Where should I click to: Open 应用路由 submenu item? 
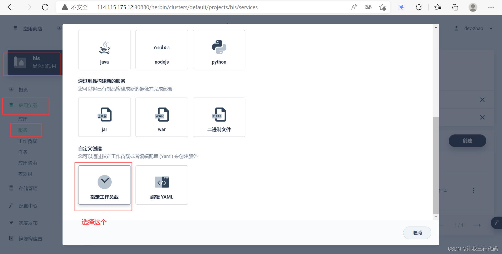(27, 163)
